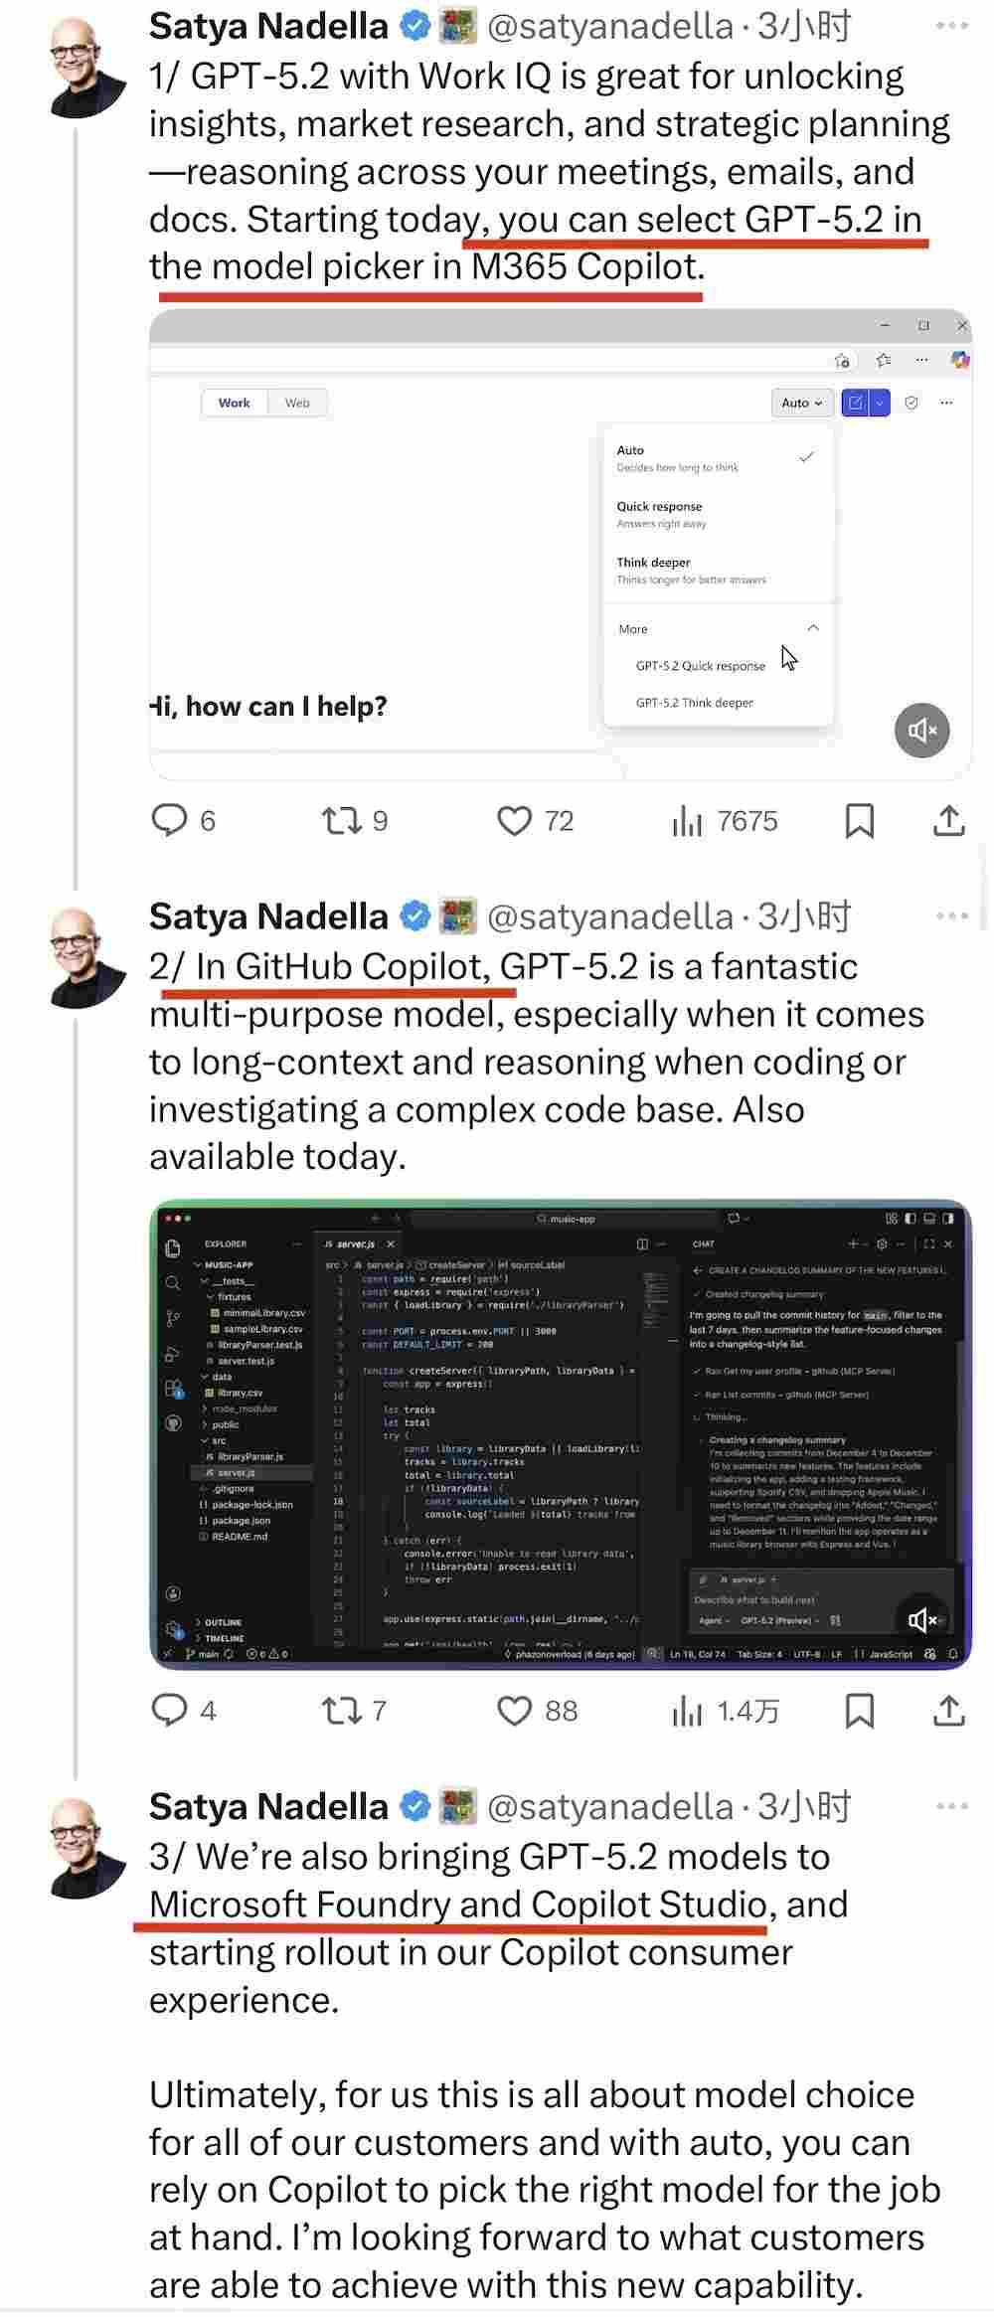The height and width of the screenshot is (2317, 994).
Task: Open the Auto model picker dropdown
Action: click(x=801, y=403)
